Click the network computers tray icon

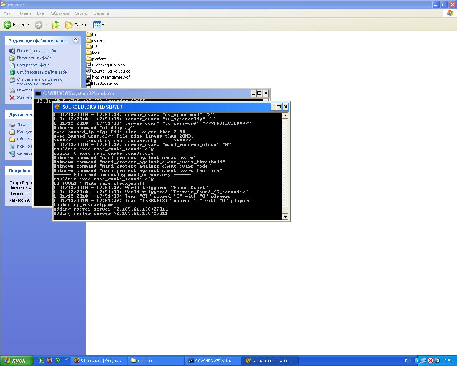[x=423, y=361]
